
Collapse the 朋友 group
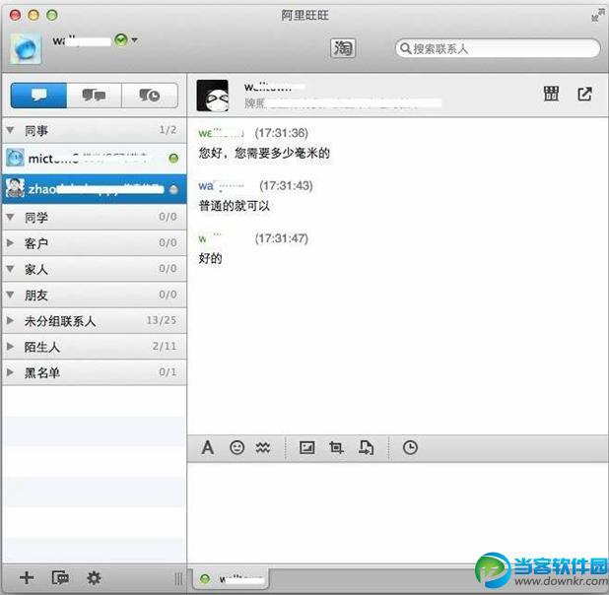pyautogui.click(x=11, y=295)
